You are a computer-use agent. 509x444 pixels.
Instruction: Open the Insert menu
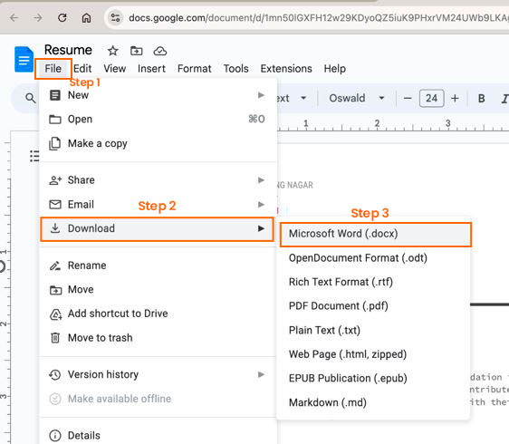pos(151,69)
